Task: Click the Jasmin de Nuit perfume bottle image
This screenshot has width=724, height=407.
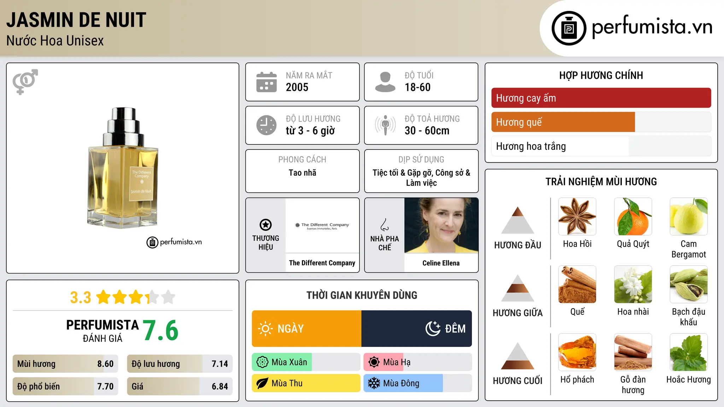Action: click(123, 168)
